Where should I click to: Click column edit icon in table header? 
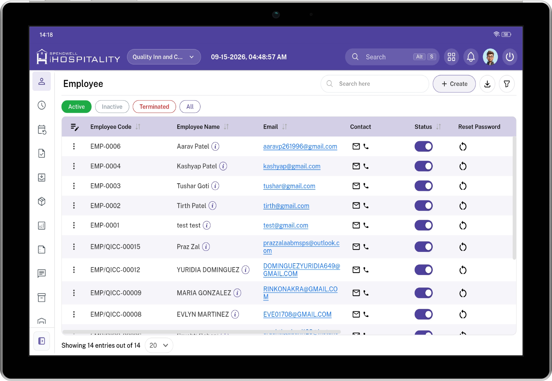pos(75,127)
